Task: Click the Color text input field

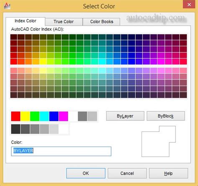Action: [x=61, y=151]
